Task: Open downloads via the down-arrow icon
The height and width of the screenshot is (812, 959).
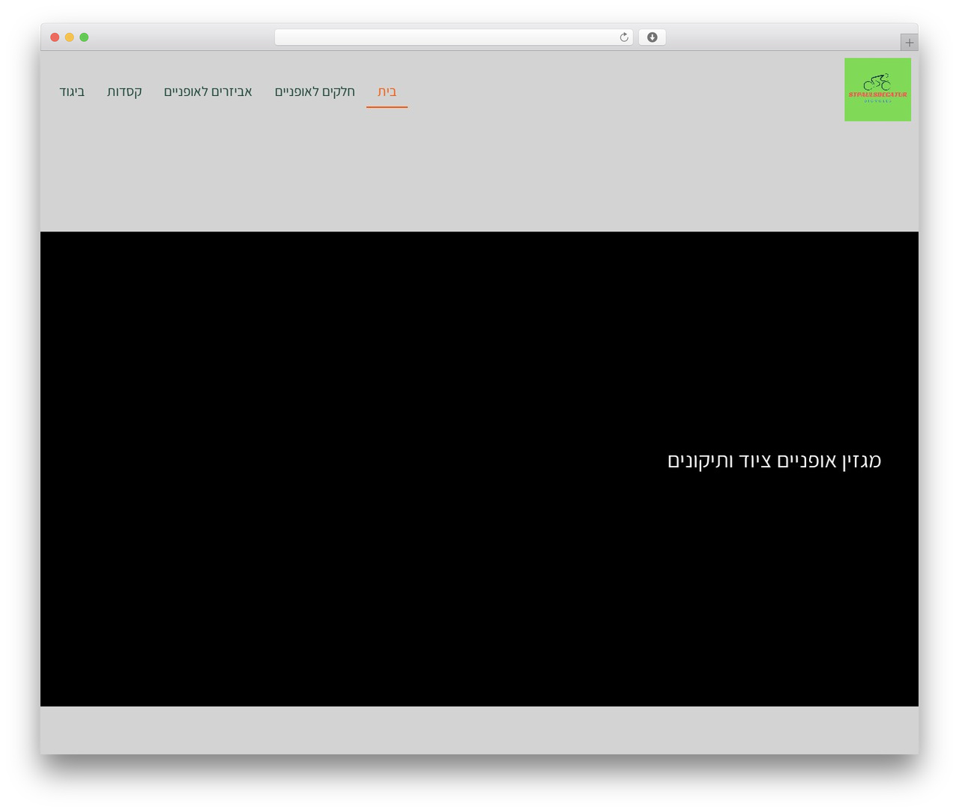Action: click(652, 37)
